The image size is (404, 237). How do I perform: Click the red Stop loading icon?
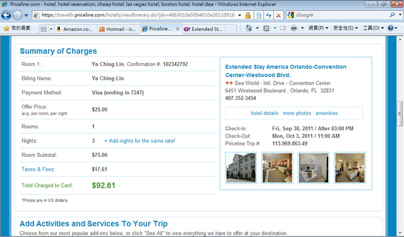(x=278, y=15)
